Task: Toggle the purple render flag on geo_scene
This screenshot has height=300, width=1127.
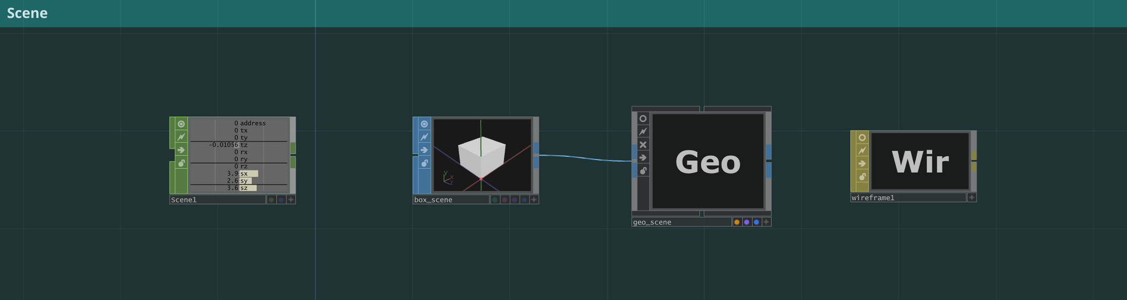Action: tap(747, 222)
